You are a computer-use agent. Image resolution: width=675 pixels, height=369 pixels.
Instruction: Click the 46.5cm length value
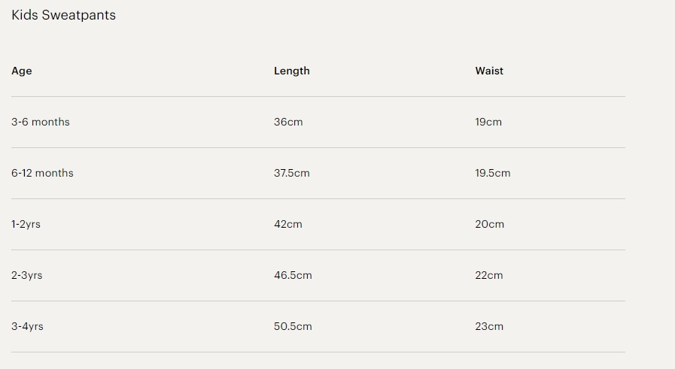coord(293,275)
